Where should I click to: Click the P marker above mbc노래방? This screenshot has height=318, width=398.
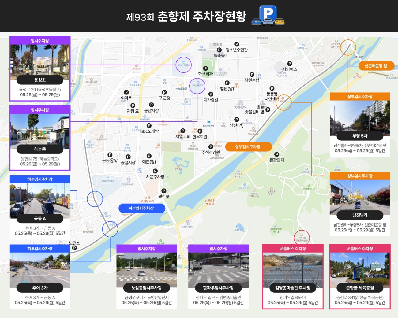149,126
